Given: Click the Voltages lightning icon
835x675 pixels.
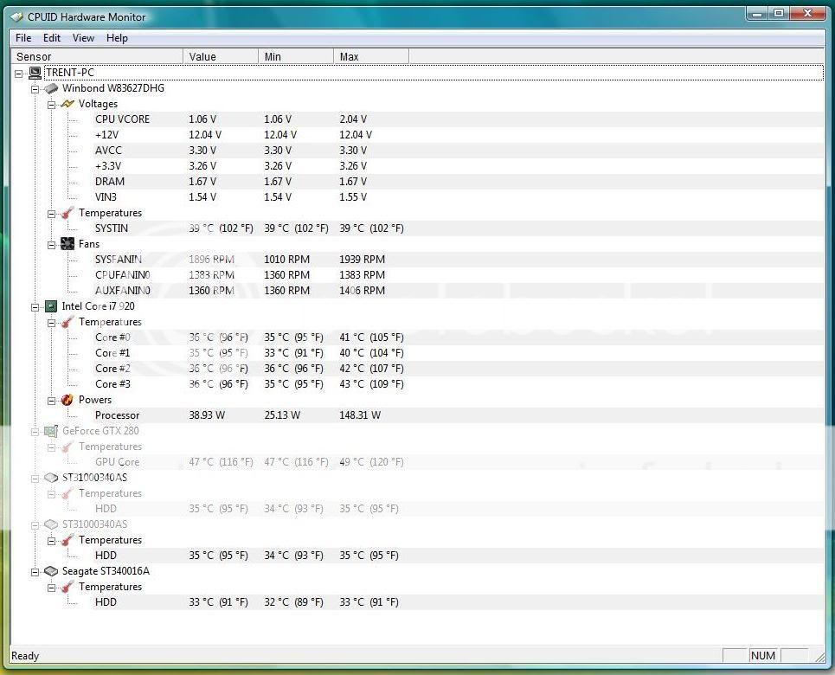Looking at the screenshot, I should point(67,104).
